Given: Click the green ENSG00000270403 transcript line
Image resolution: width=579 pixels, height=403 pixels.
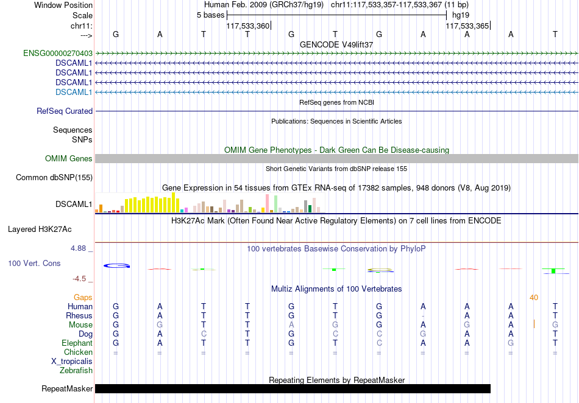Looking at the screenshot, I should coord(336,54).
